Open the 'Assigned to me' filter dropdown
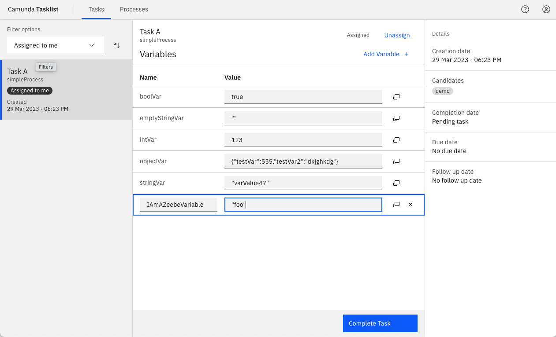Viewport: 556px width, 337px height. tap(56, 45)
